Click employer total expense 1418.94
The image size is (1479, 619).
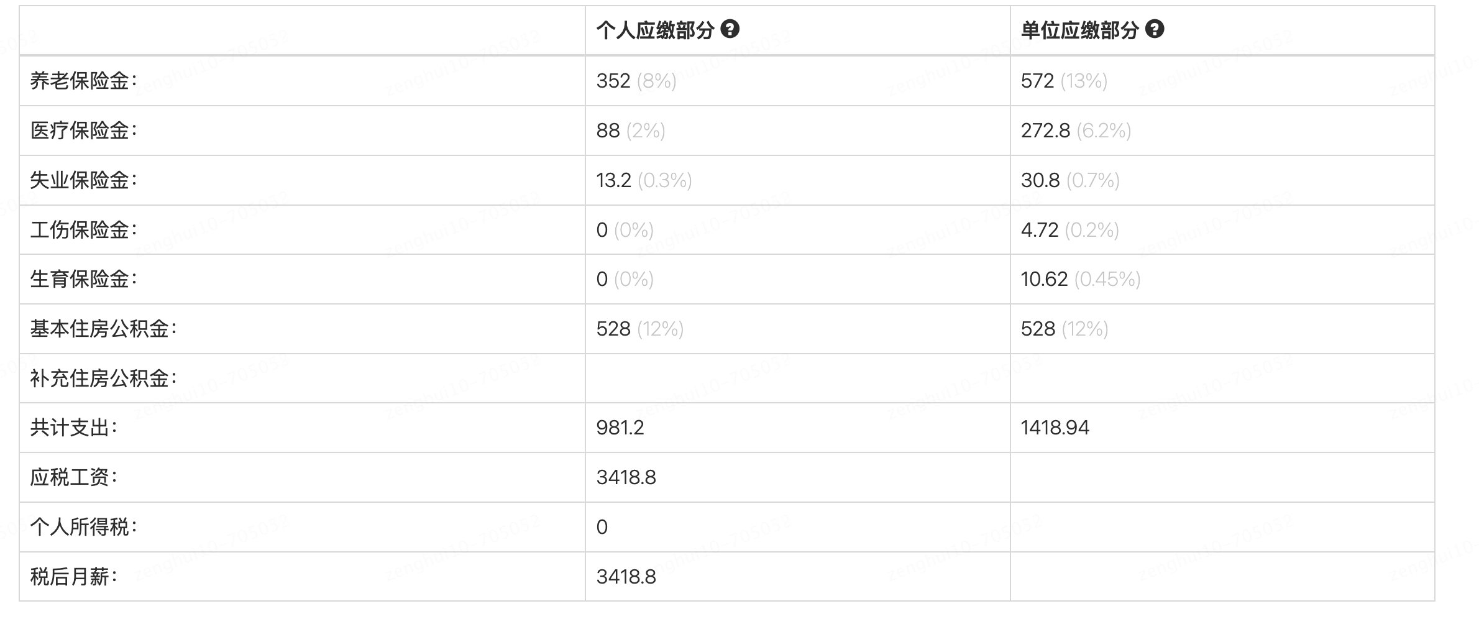(x=1055, y=428)
